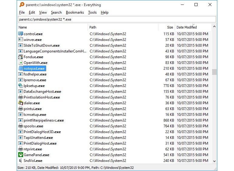Click the vertical scrollbar thumb

[x=215, y=72]
